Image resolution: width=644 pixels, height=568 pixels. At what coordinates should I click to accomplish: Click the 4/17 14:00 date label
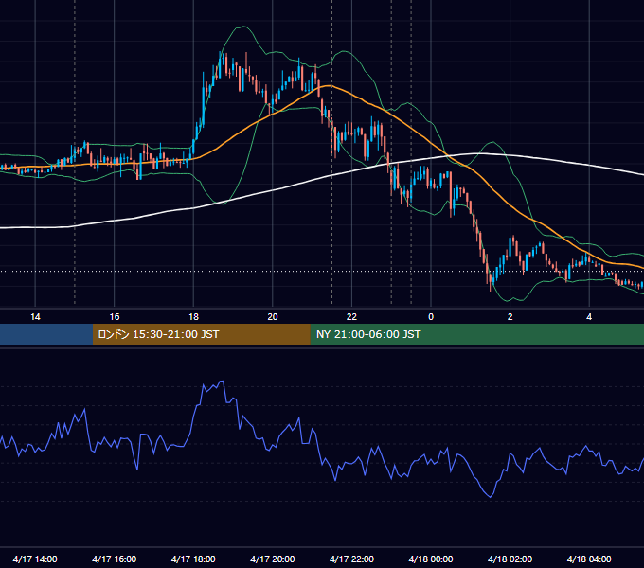point(35,559)
